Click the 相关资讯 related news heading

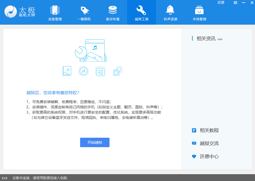click(206, 39)
